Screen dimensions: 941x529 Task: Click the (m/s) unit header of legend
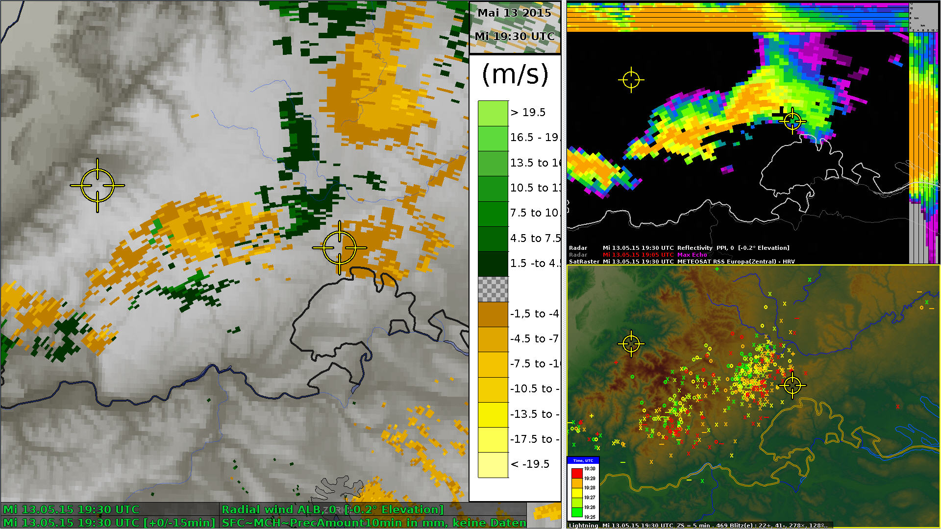[x=515, y=75]
